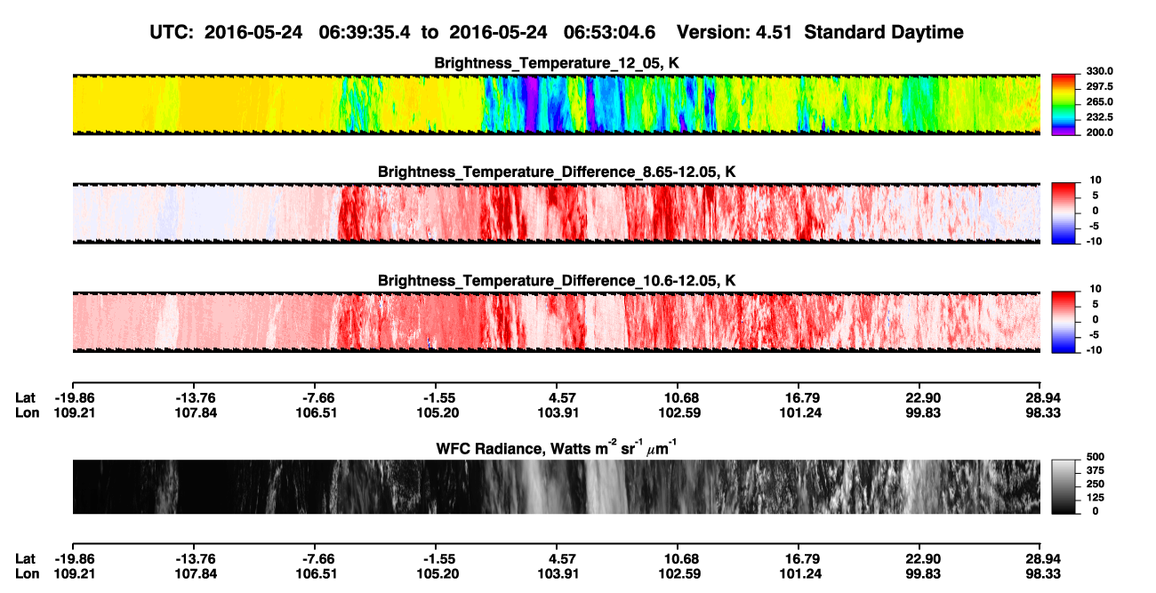Click the Brightness_Temperature_12_05, K panel title
Screen dimensions: 1156x593
tap(556, 63)
